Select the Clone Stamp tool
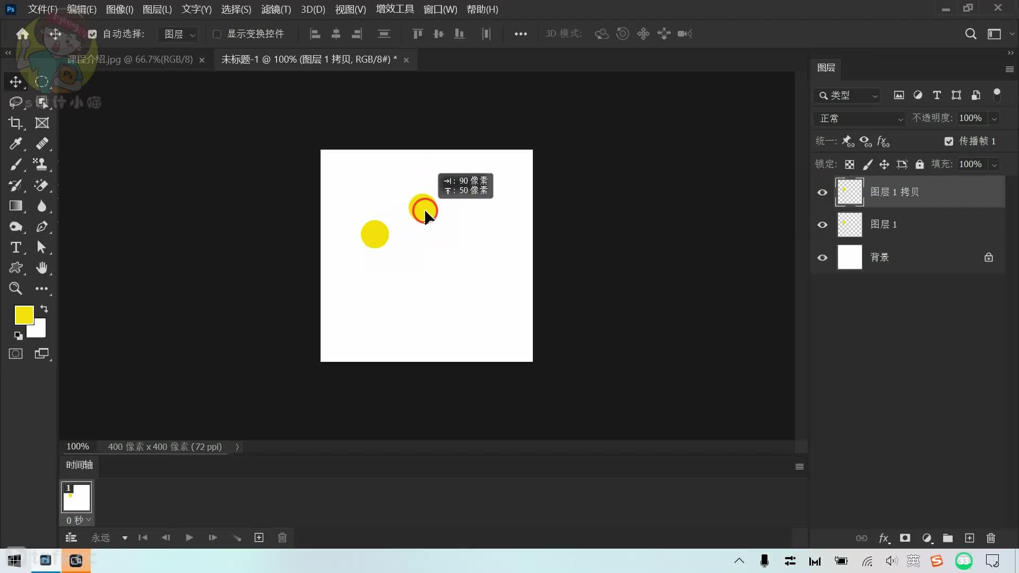1019x573 pixels. pos(41,164)
